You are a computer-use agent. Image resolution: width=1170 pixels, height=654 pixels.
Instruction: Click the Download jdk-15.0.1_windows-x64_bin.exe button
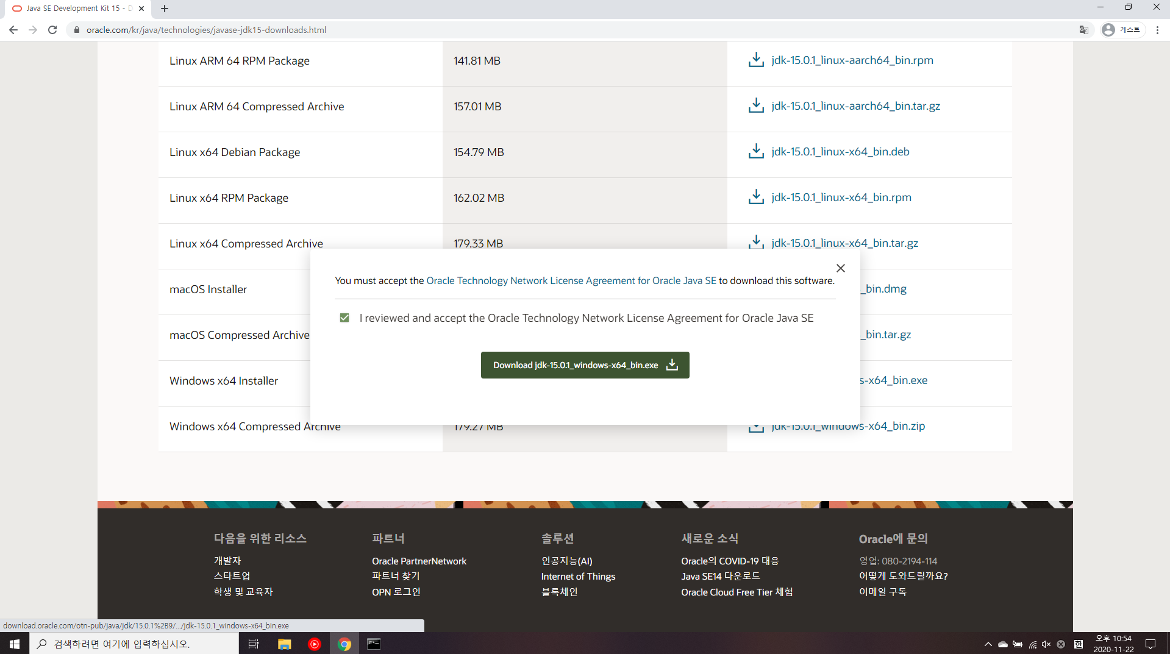click(x=585, y=365)
